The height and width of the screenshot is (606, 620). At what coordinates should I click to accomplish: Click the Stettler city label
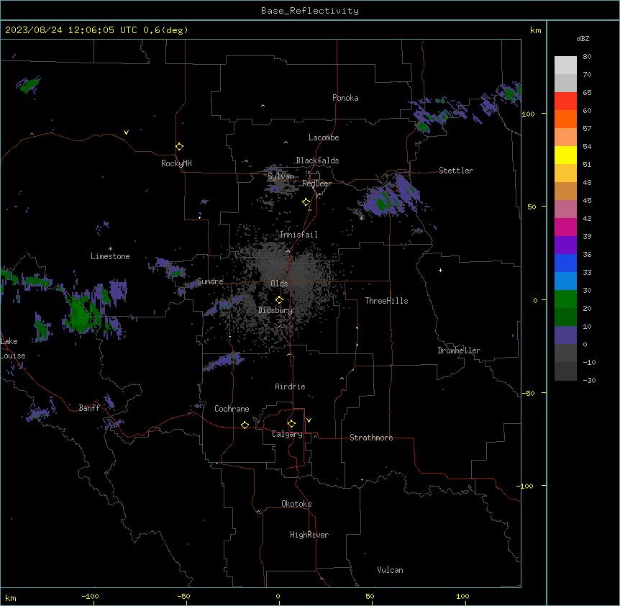pos(456,171)
